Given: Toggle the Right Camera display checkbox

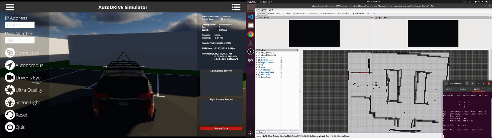Looking at the screenshot, I should tap(281, 62).
